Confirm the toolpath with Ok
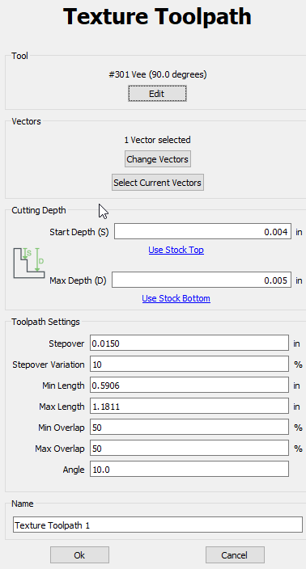Viewport: 306px width, 569px height. coord(79,554)
